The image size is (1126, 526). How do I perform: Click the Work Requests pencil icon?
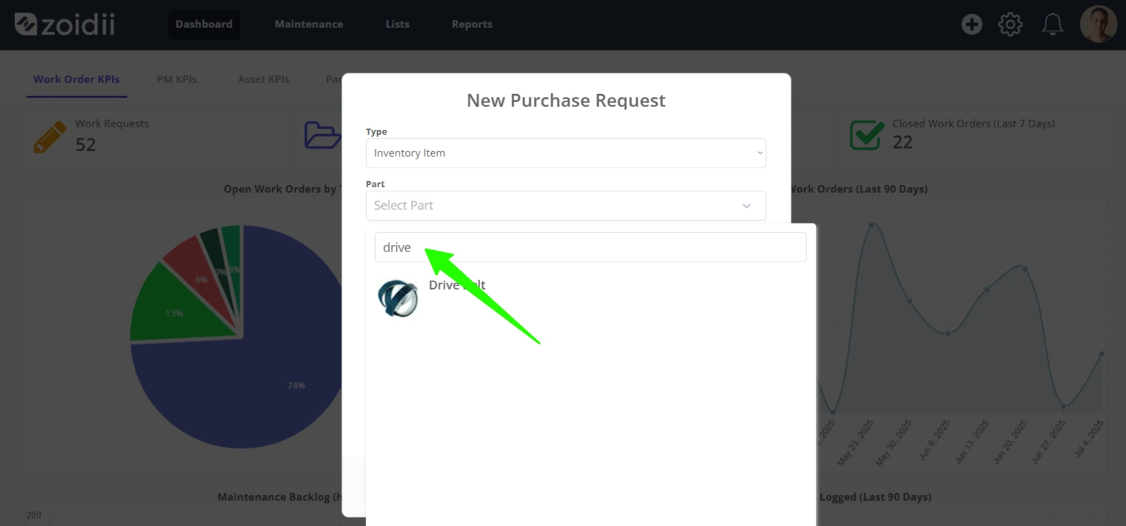point(50,137)
